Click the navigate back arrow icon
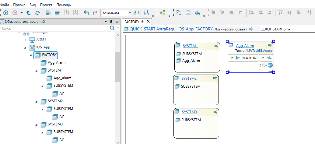 tap(5, 13)
